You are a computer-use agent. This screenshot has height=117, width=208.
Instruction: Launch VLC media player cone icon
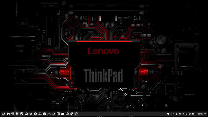click(x=49, y=114)
